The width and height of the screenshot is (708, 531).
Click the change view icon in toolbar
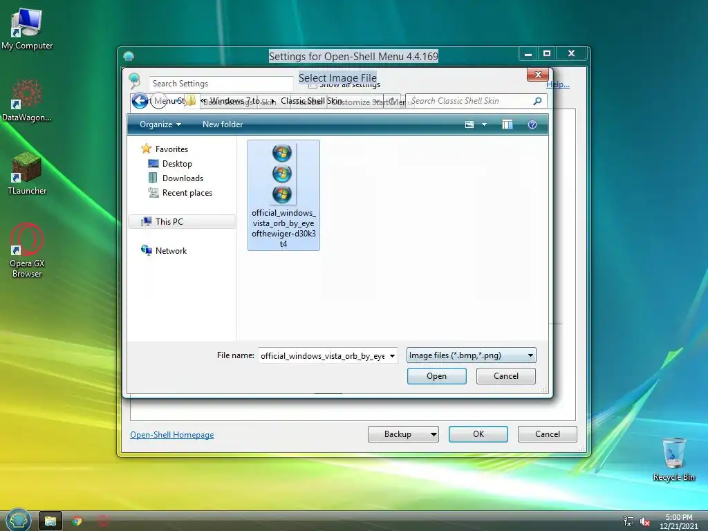(x=469, y=124)
